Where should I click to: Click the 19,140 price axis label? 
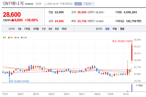(137, 81)
